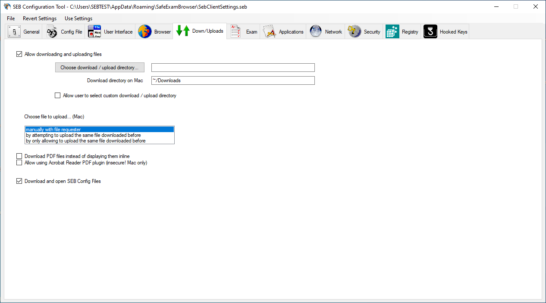Open the Registry tab
Screen dimensions: 546x303
coord(402,32)
